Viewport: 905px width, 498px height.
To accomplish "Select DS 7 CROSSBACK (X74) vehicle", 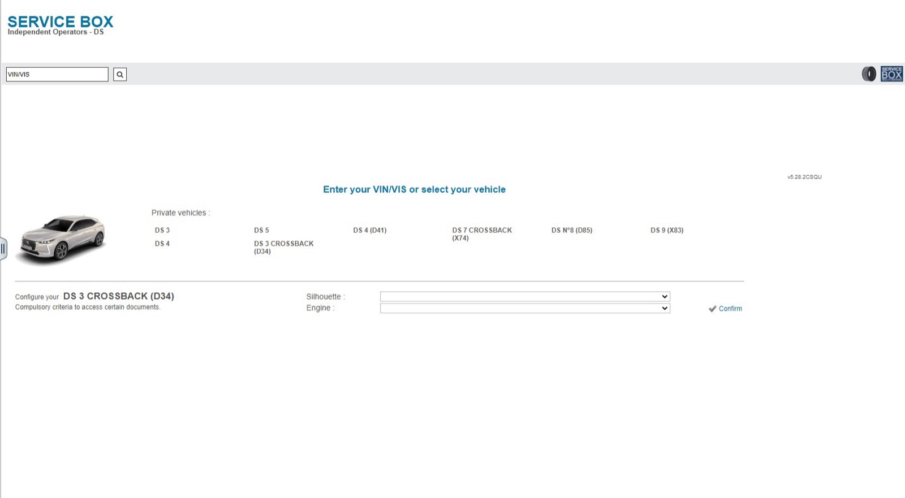I will pos(482,234).
